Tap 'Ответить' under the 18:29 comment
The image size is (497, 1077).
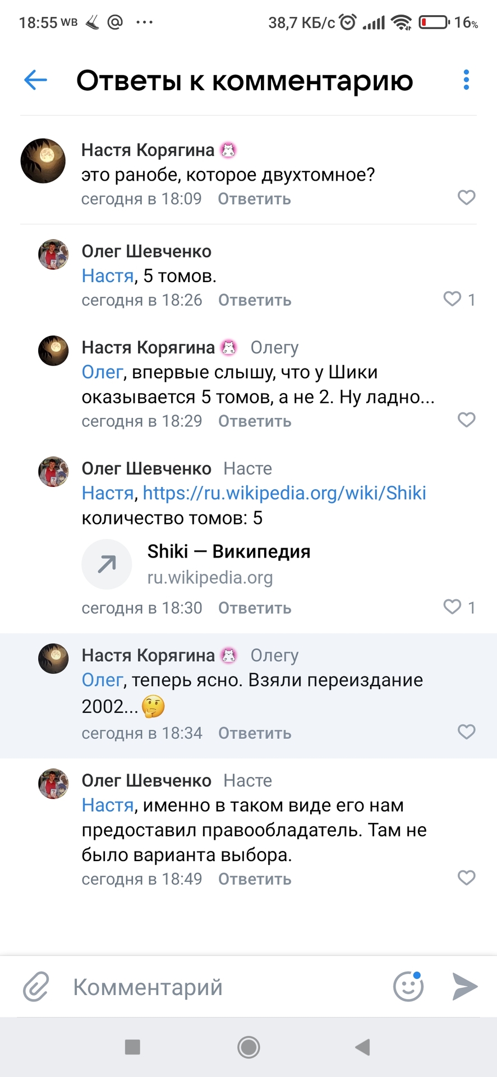(x=255, y=421)
